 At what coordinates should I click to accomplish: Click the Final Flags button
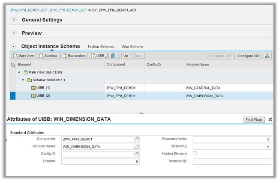(254, 120)
